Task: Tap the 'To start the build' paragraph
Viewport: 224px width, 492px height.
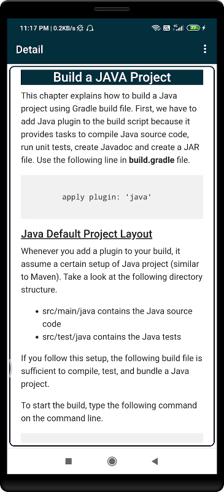Action: 109,411
